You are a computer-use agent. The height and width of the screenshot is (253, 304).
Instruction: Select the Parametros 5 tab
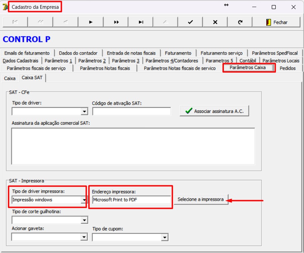(219, 61)
